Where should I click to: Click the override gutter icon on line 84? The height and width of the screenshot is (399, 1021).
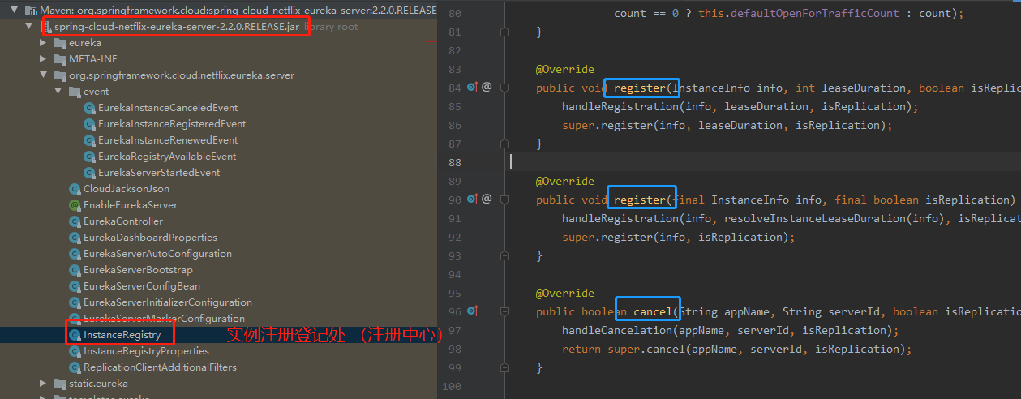pyautogui.click(x=473, y=87)
